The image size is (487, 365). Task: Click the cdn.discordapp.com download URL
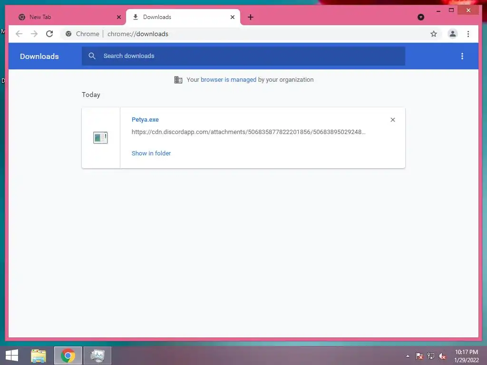(x=248, y=132)
